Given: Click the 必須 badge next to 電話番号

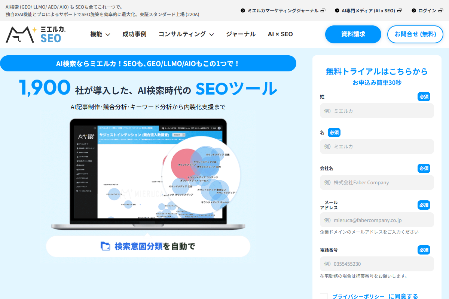Looking at the screenshot, I should pyautogui.click(x=424, y=250).
